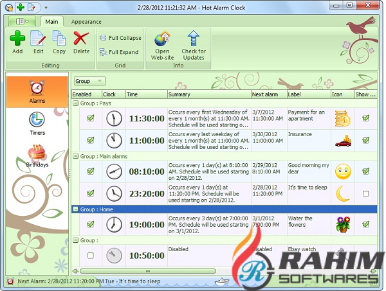This screenshot has width=386, height=291.
Task: Open the Birthdays section in sidebar
Action: coord(37,156)
